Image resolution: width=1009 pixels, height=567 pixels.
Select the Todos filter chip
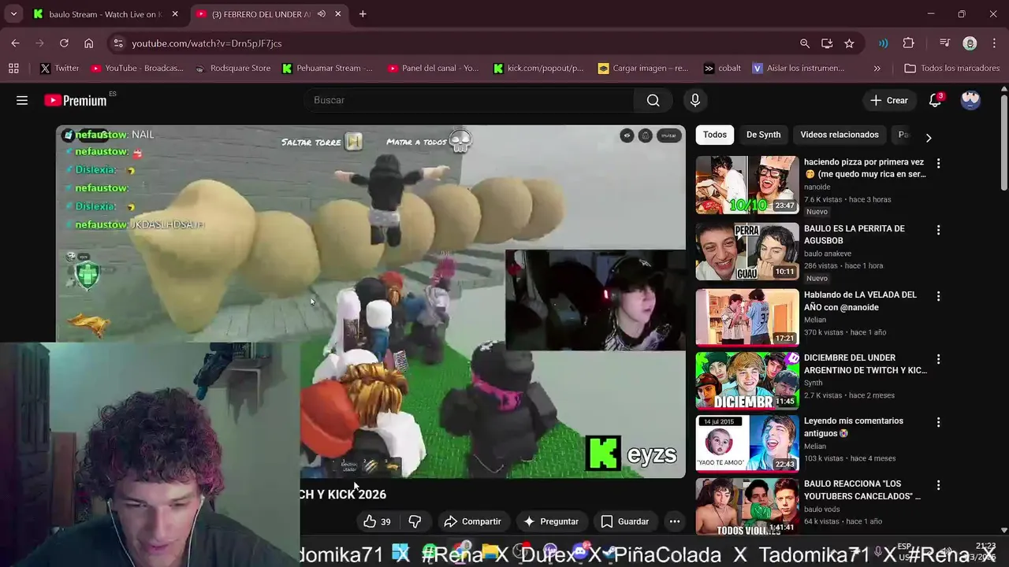pyautogui.click(x=714, y=135)
